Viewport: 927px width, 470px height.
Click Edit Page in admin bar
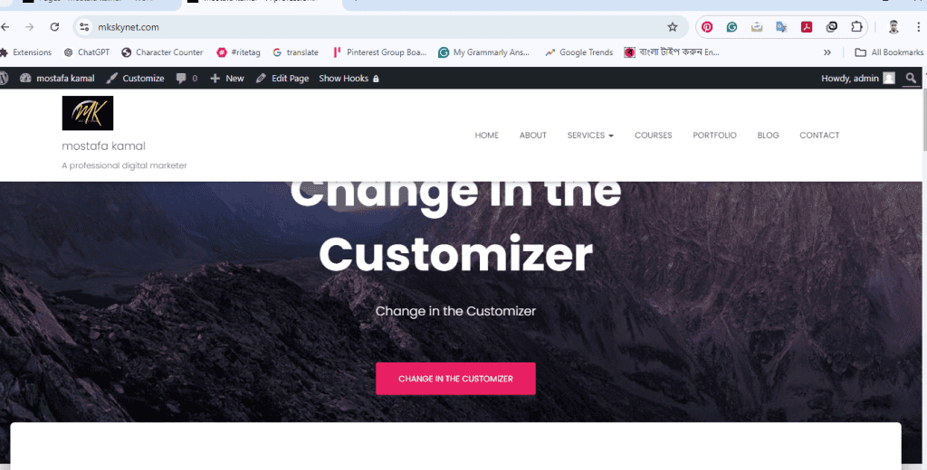[282, 78]
